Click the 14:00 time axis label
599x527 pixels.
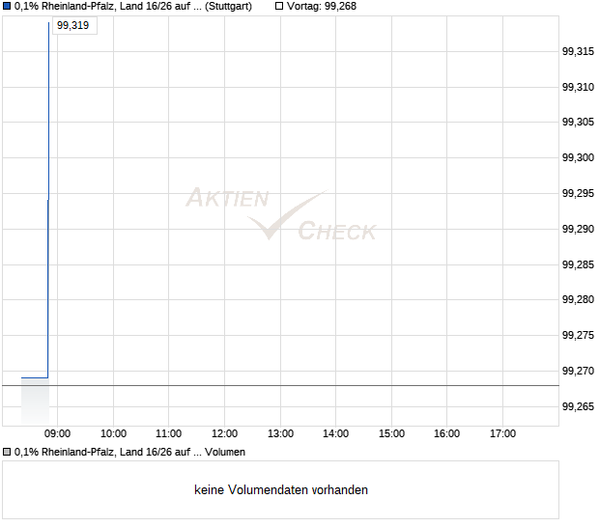tap(336, 434)
